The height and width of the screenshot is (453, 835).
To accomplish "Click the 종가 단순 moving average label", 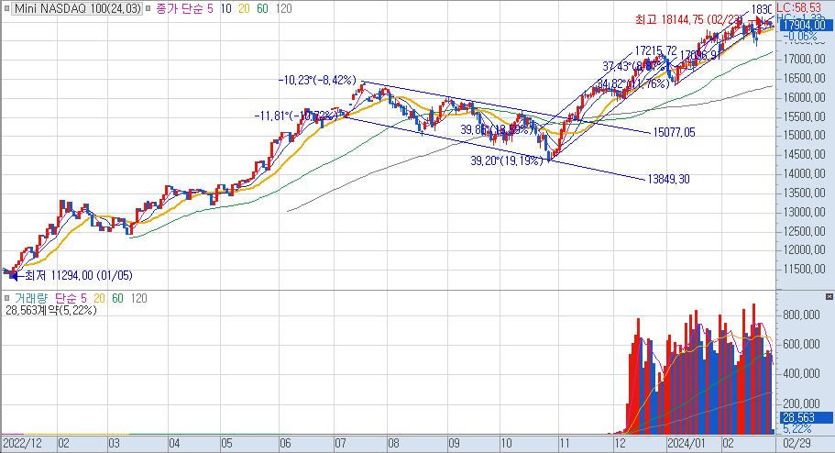I will click(x=179, y=8).
